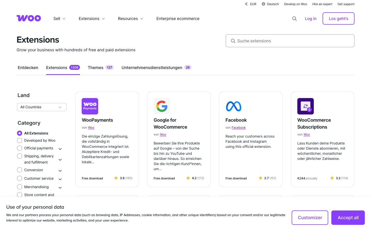Open the Sell navigation menu

pos(59,18)
